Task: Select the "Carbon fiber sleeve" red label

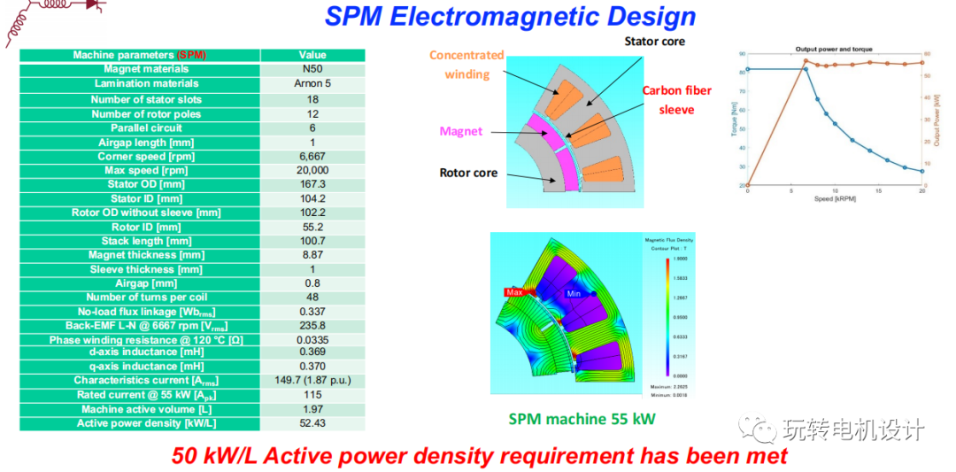Action: coord(677,100)
